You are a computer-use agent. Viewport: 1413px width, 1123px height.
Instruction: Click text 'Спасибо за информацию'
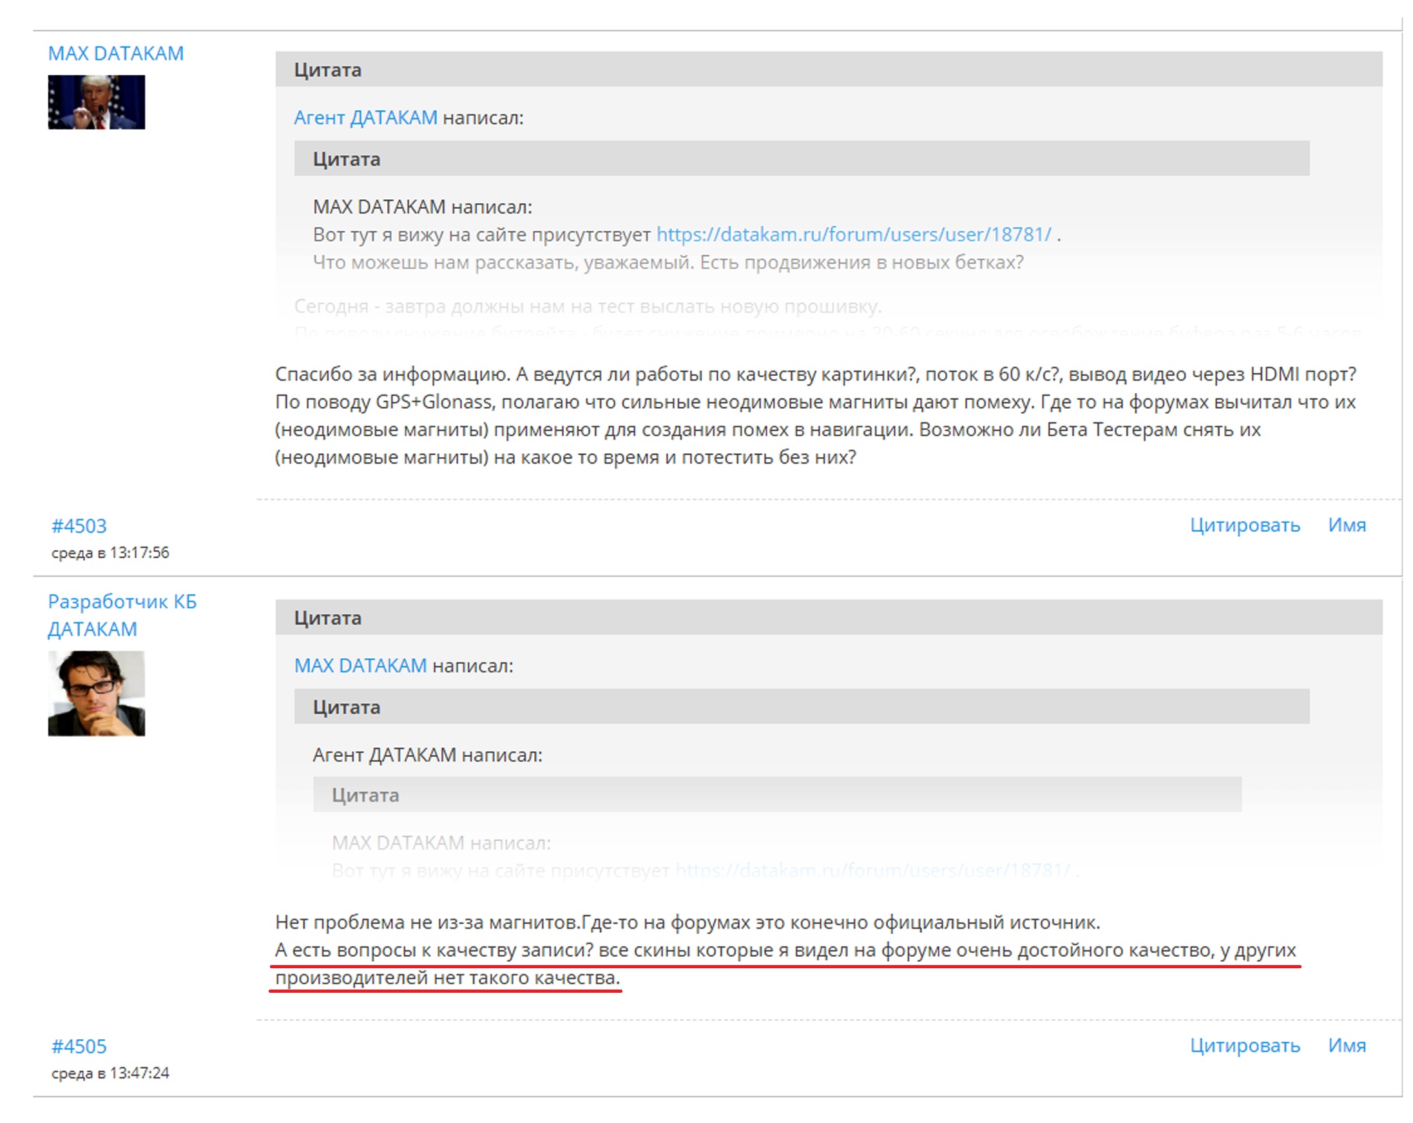pyautogui.click(x=392, y=374)
